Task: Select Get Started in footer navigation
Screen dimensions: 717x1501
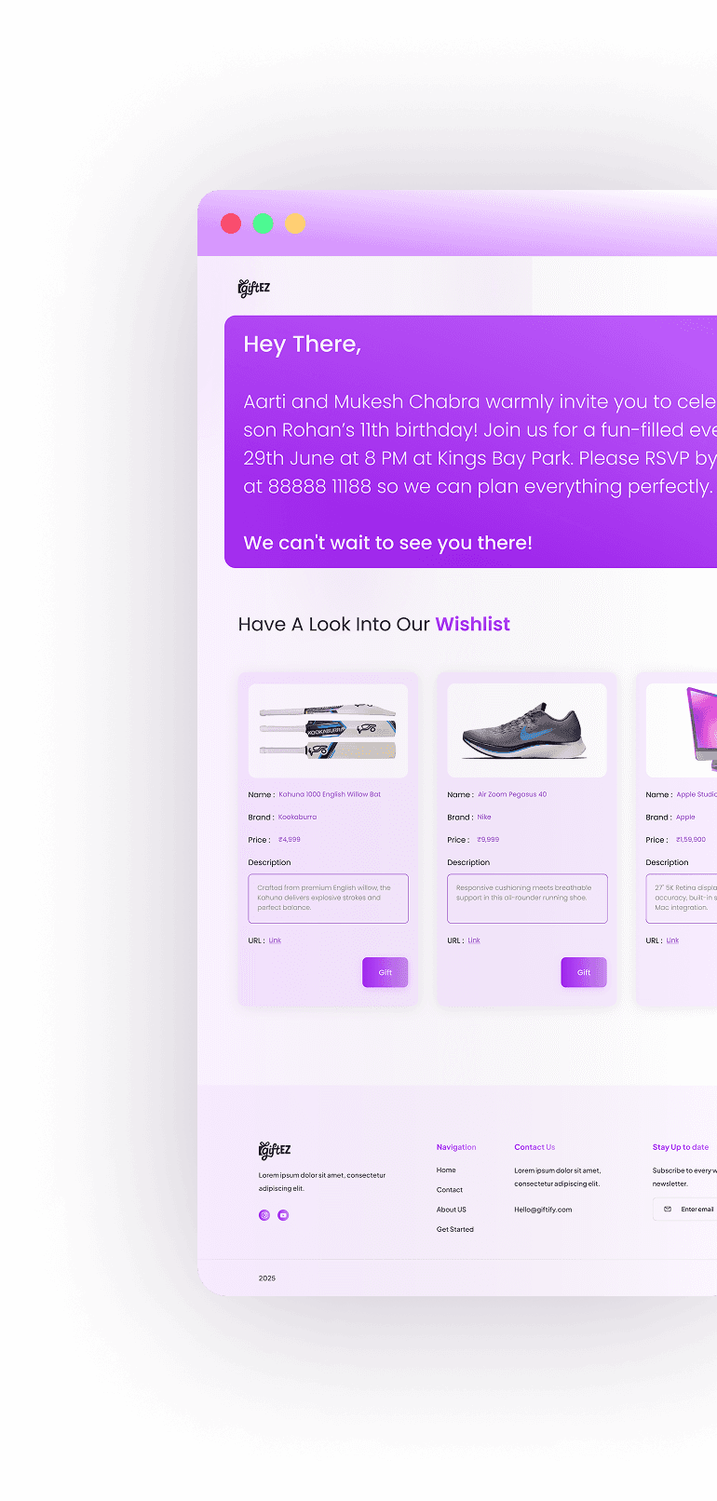Action: coord(455,1229)
